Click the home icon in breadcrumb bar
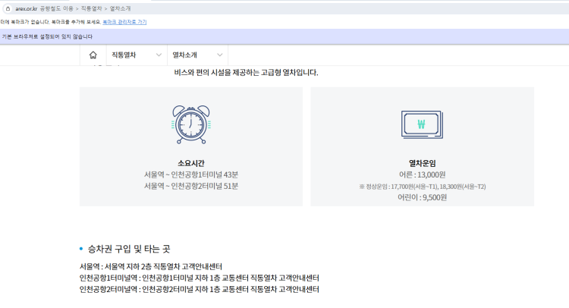This screenshot has width=569, height=308. coord(93,55)
